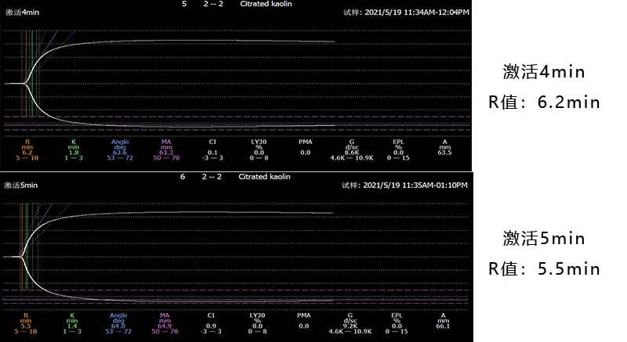Click the PMA value in the bottom panel

[x=303, y=326]
